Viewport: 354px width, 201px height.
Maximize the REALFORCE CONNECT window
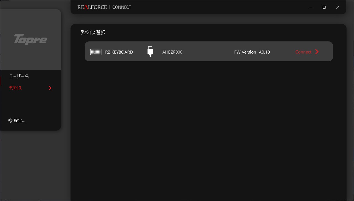[324, 7]
